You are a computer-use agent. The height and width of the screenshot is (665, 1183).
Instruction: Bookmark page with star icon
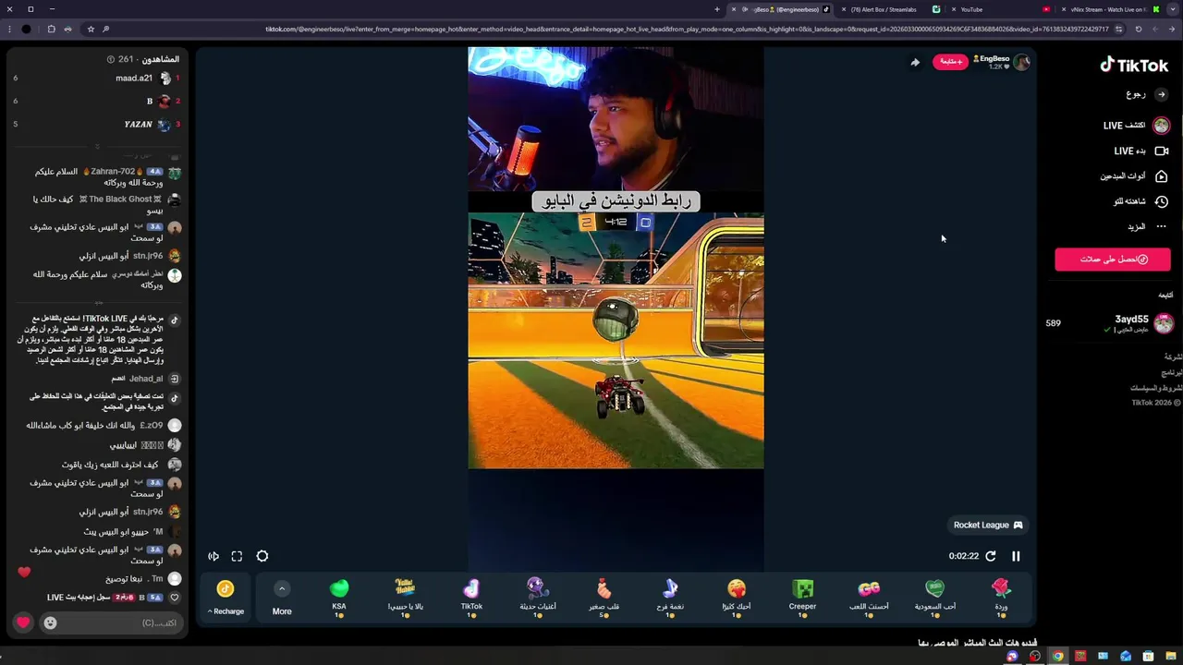(91, 29)
